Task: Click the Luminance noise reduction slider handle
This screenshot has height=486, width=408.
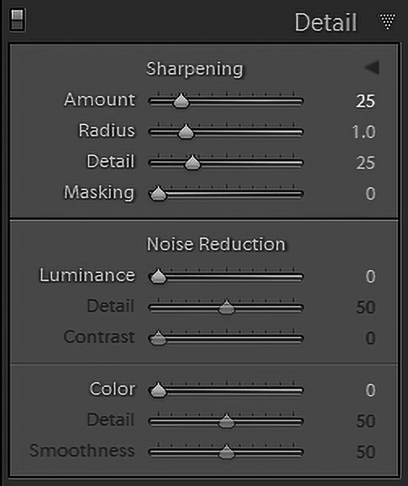Action: [x=158, y=276]
